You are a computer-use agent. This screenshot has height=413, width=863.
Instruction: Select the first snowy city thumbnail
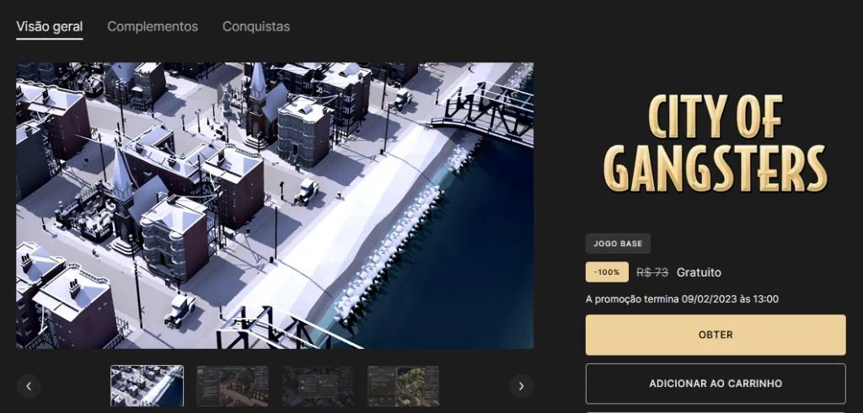tap(147, 386)
